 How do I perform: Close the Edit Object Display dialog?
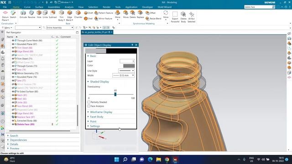click(x=136, y=45)
